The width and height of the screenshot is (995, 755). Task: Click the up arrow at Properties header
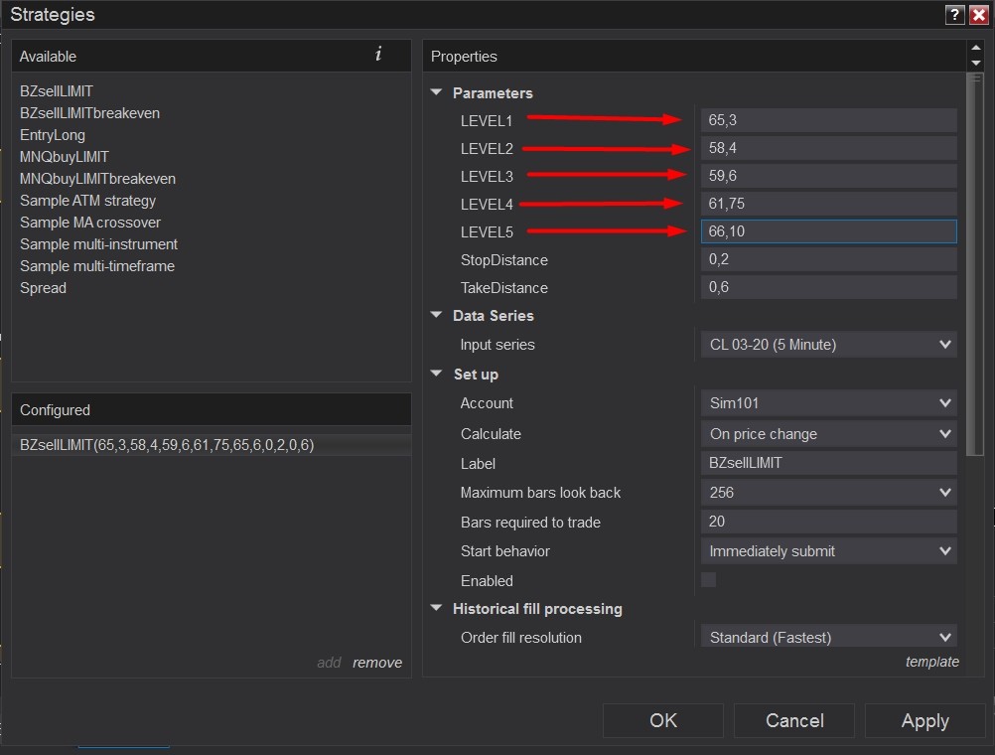[x=976, y=48]
